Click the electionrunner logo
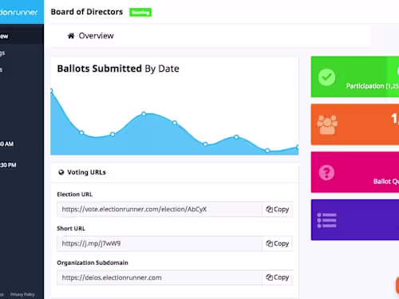The width and height of the screenshot is (399, 299). pos(19,12)
